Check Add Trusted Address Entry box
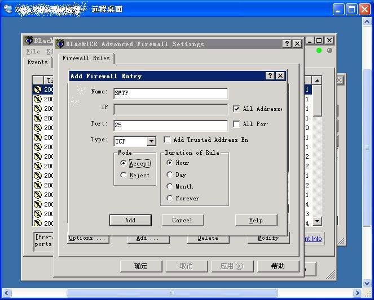Image resolution: width=374 pixels, height=300 pixels. (167, 140)
